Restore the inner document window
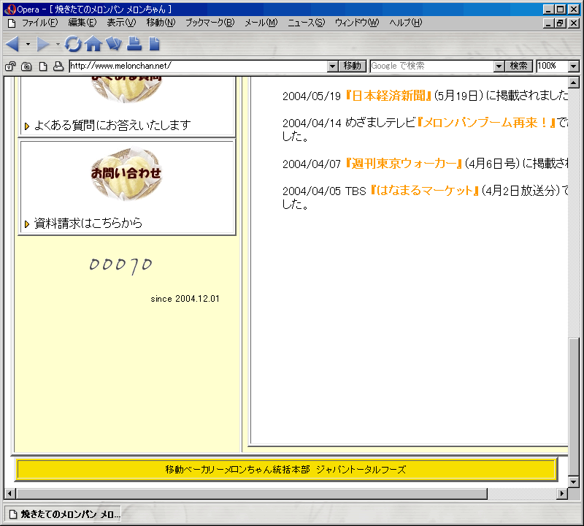 pos(560,23)
